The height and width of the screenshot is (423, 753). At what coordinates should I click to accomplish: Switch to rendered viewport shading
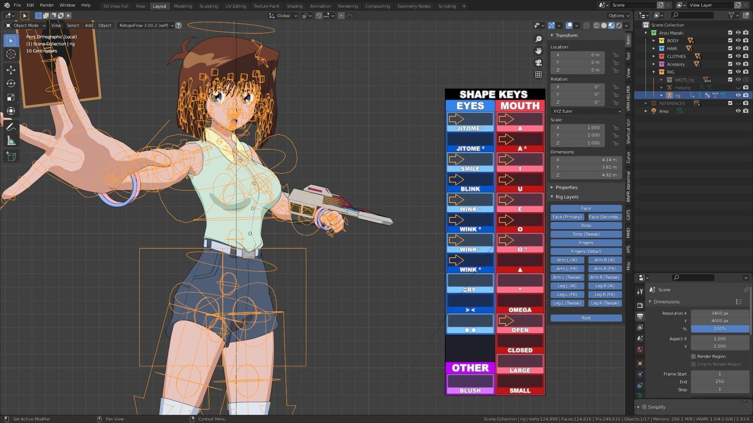click(x=619, y=25)
